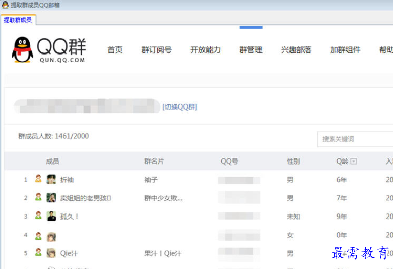Select member name Qie汁
393x269 pixels.
point(69,254)
